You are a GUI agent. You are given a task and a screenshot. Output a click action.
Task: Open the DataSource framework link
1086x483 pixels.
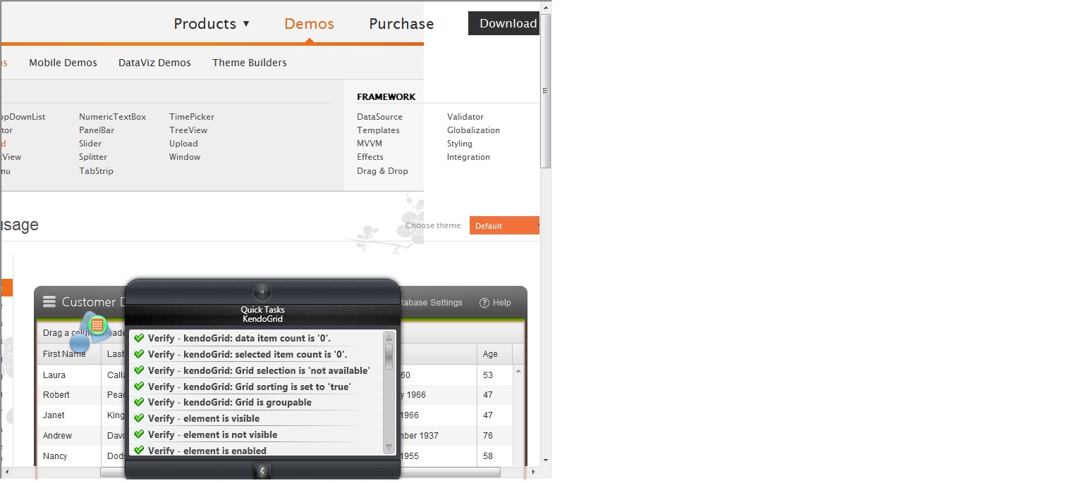click(x=379, y=117)
